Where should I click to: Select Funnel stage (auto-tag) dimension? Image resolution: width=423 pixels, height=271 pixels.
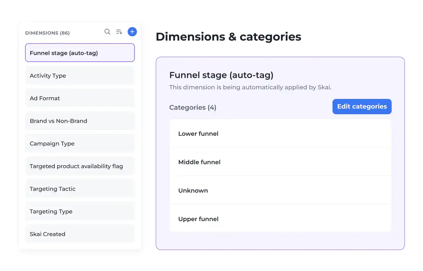tap(80, 53)
